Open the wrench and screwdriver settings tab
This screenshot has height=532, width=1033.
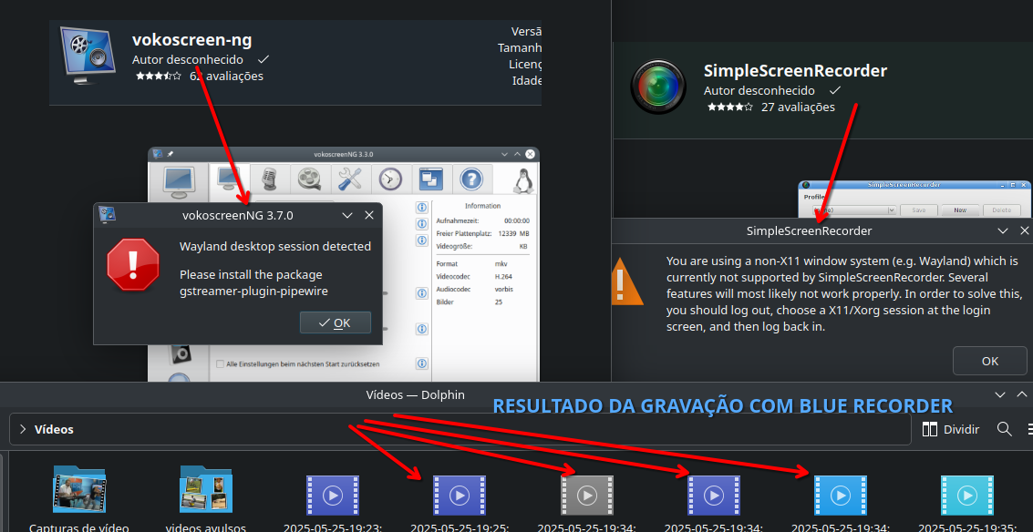350,179
